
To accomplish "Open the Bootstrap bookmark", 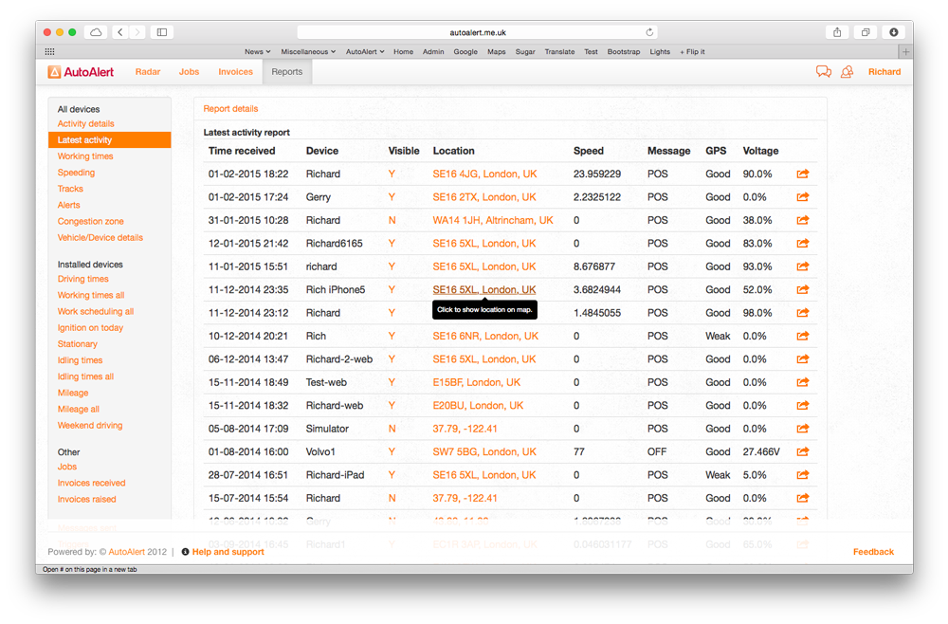I will click(x=624, y=52).
